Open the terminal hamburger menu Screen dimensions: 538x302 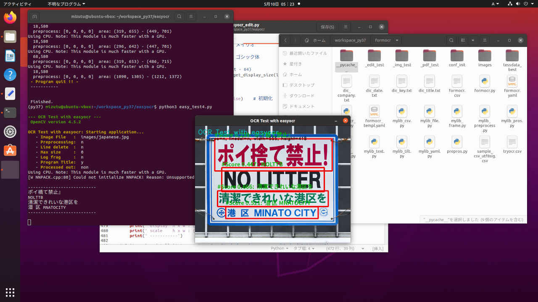(191, 17)
